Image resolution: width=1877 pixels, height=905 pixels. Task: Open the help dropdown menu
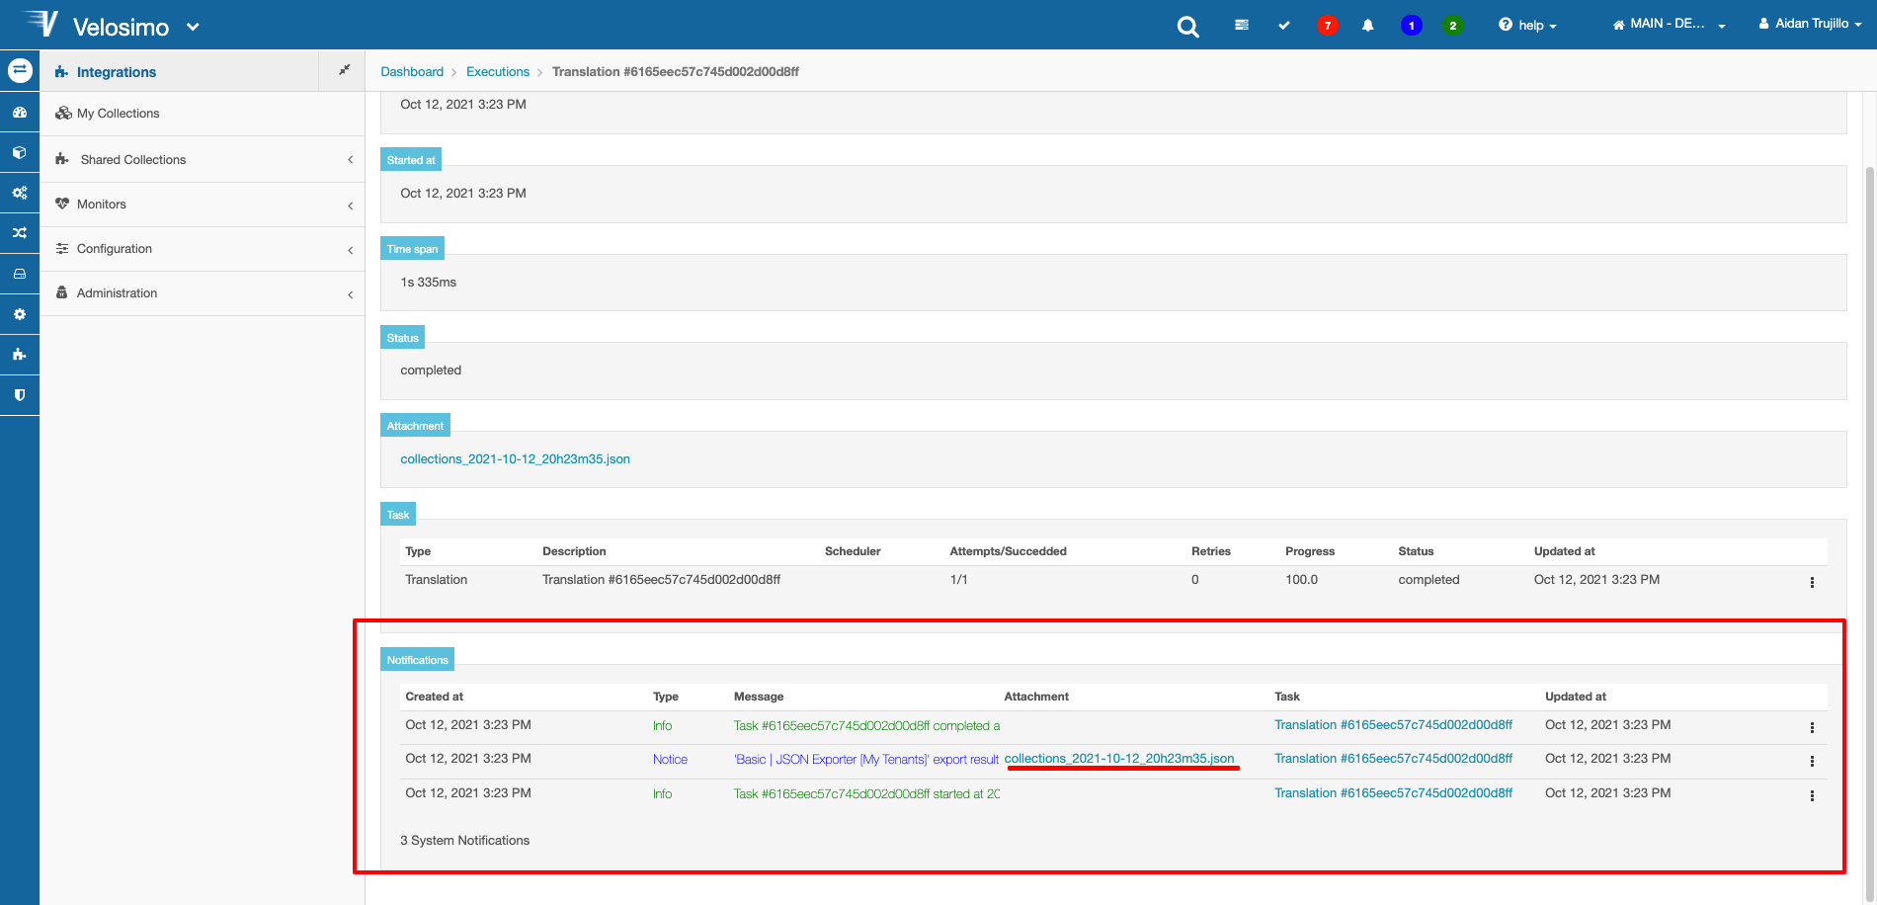click(1527, 25)
